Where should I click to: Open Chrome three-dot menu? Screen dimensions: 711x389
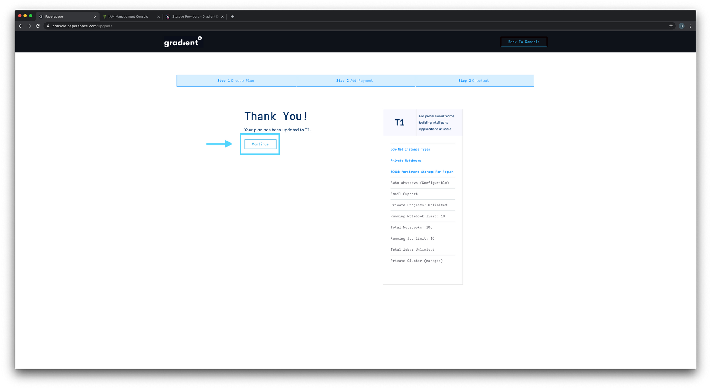click(690, 26)
